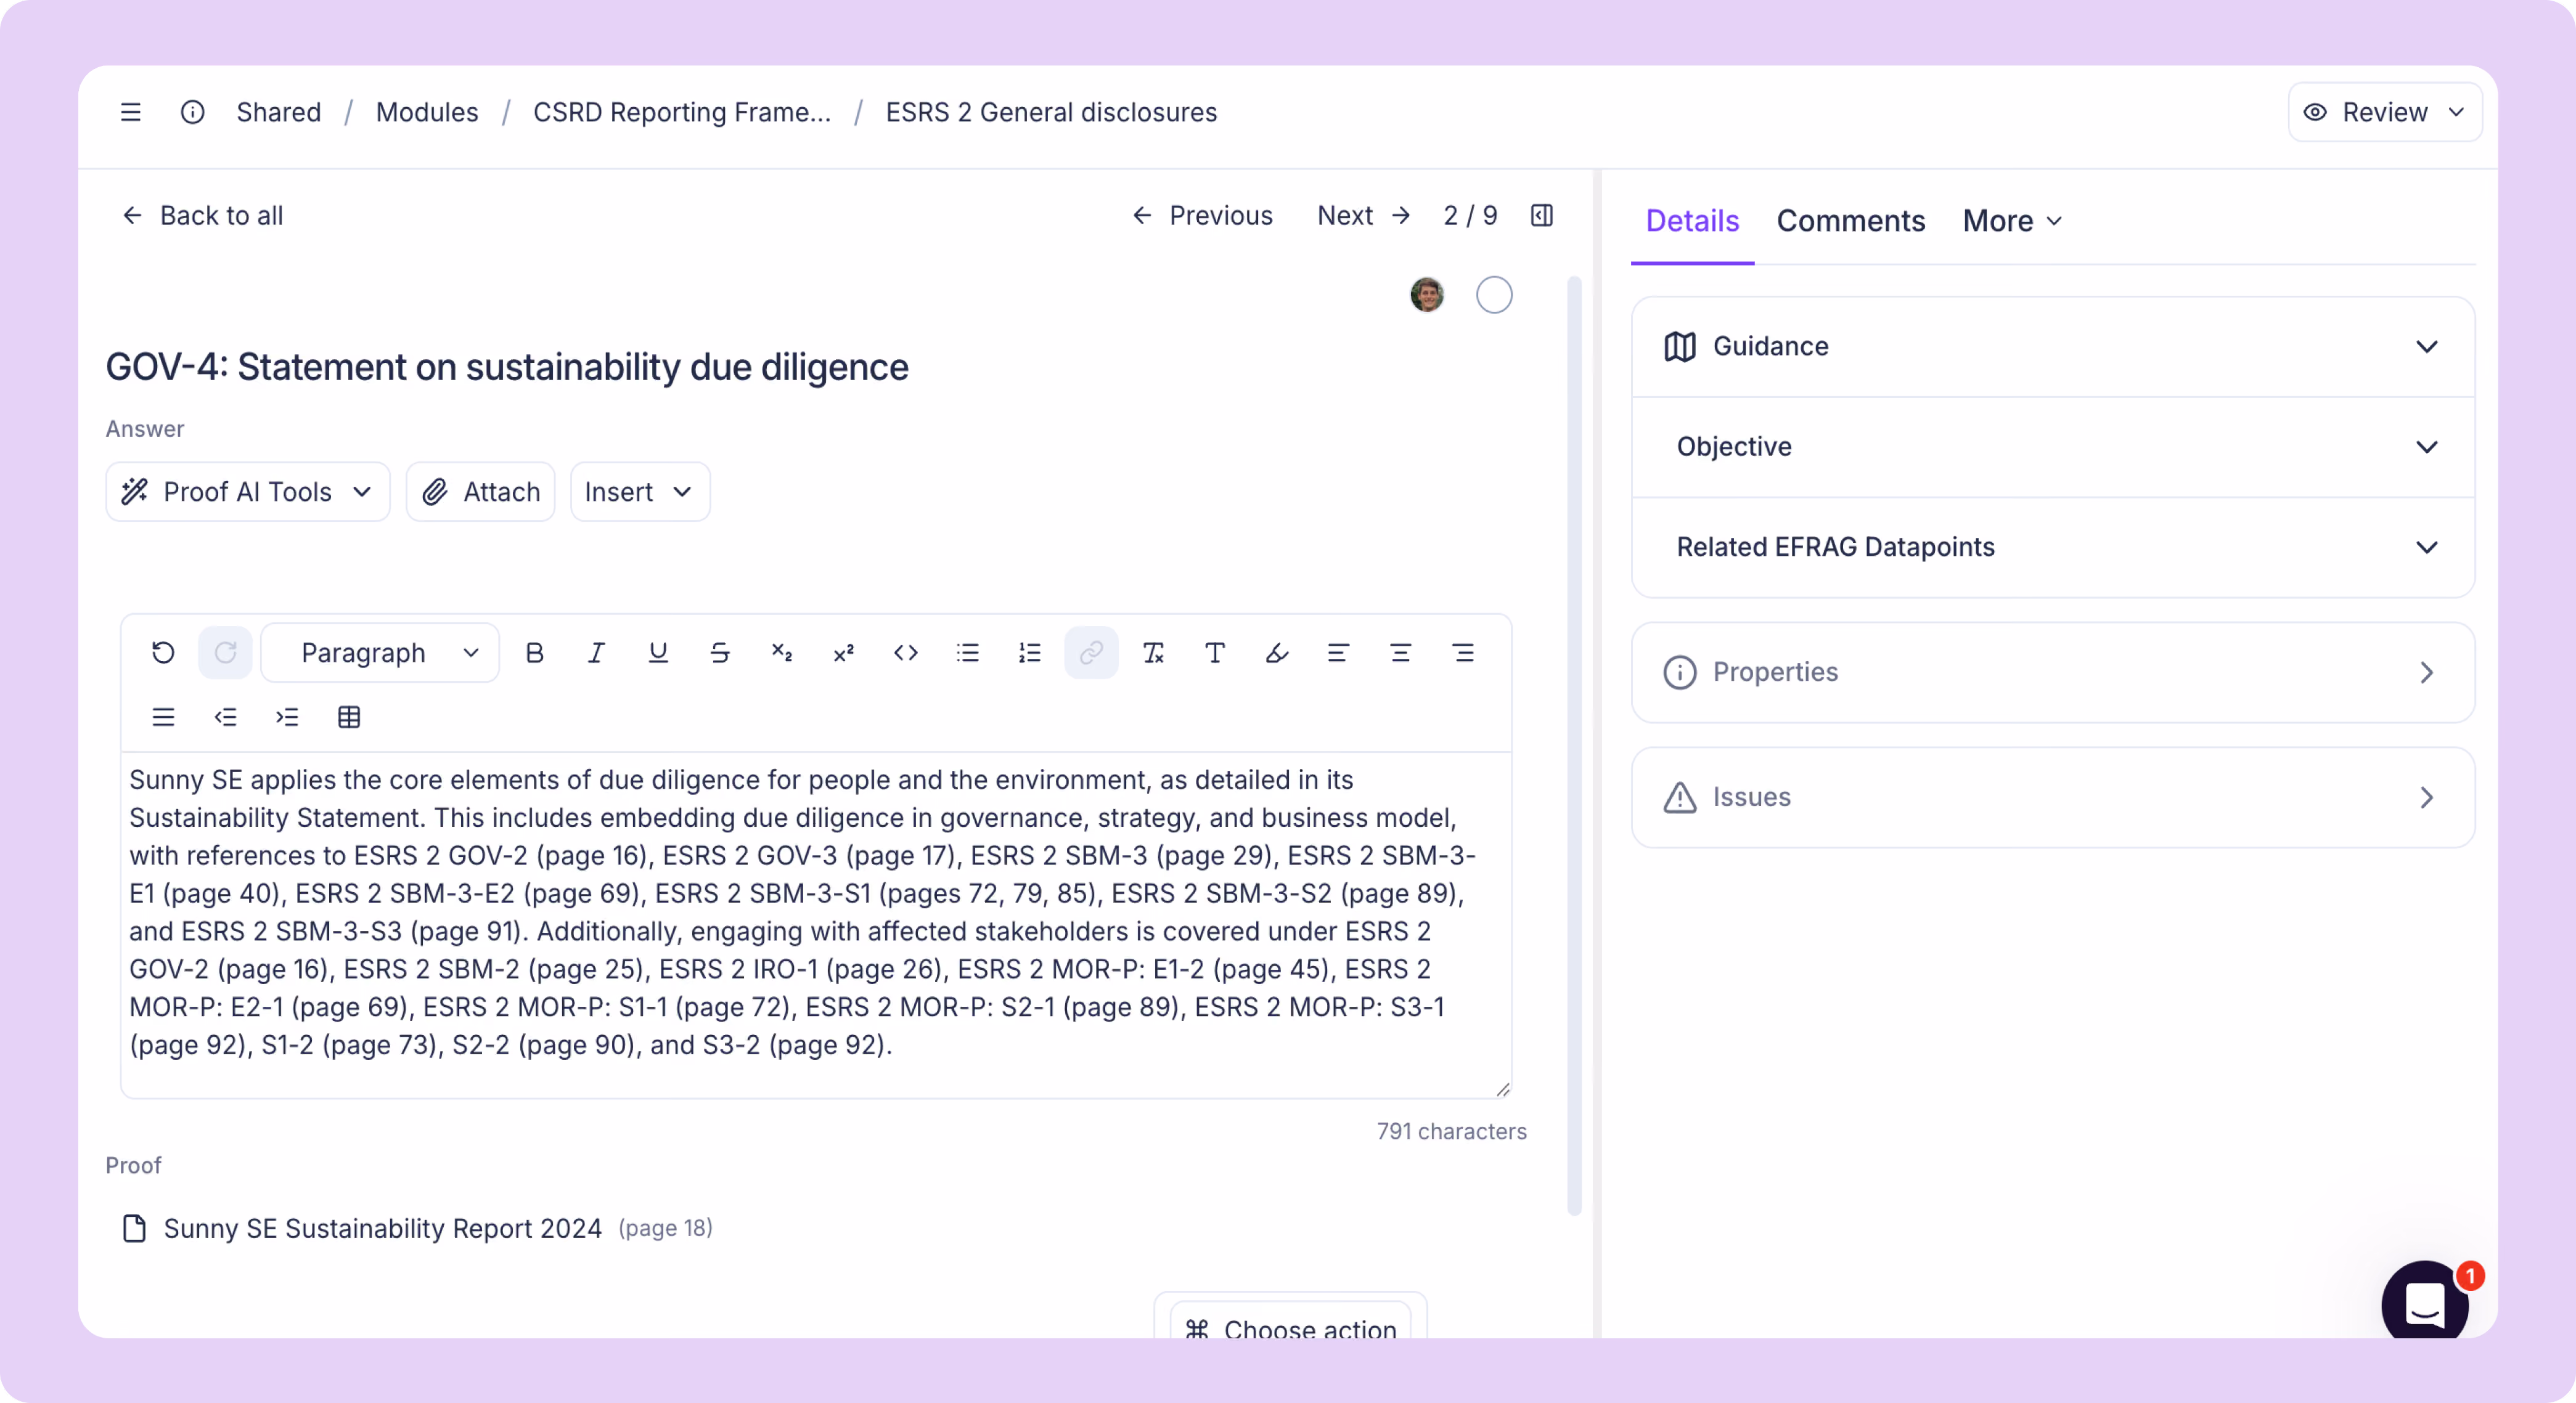Expand Related EFRAG Datapoints
2576x1403 pixels.
(2053, 547)
